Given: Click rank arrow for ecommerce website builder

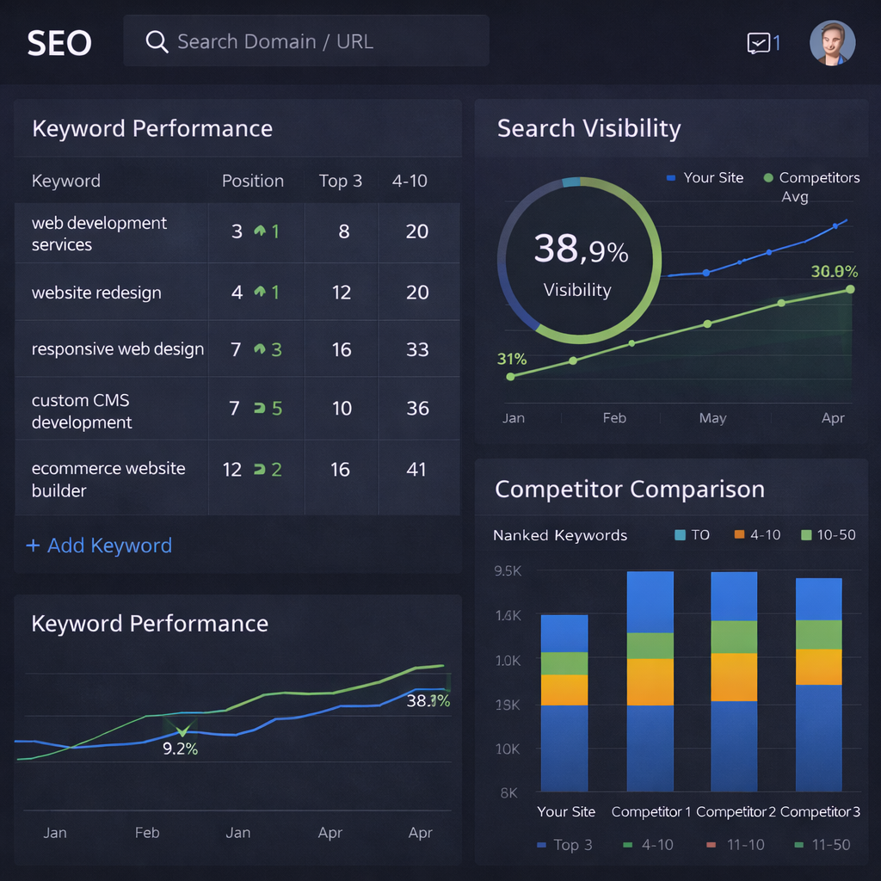Looking at the screenshot, I should tap(259, 469).
